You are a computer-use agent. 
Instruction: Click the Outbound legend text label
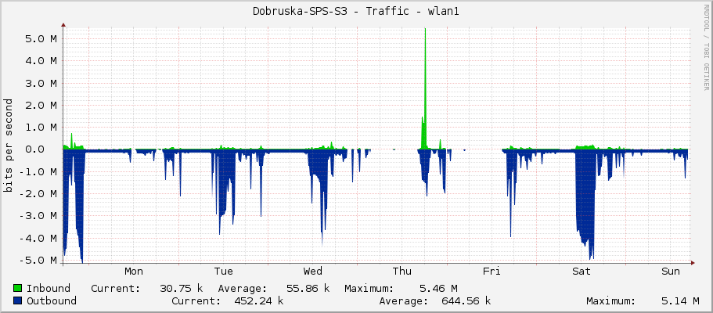[52, 300]
